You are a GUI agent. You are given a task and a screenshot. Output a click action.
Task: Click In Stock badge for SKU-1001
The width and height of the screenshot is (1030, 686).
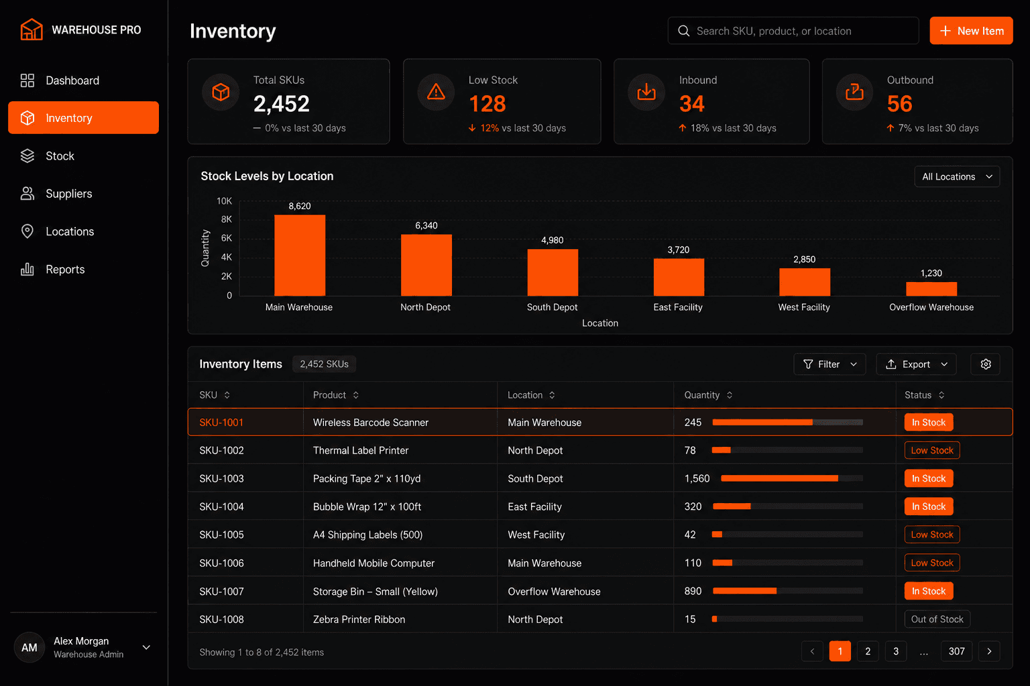(929, 423)
